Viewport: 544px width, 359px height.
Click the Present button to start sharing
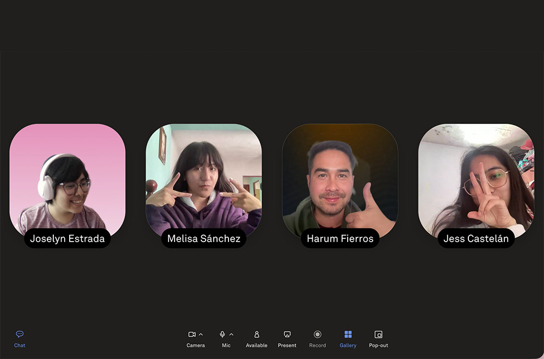pos(287,335)
